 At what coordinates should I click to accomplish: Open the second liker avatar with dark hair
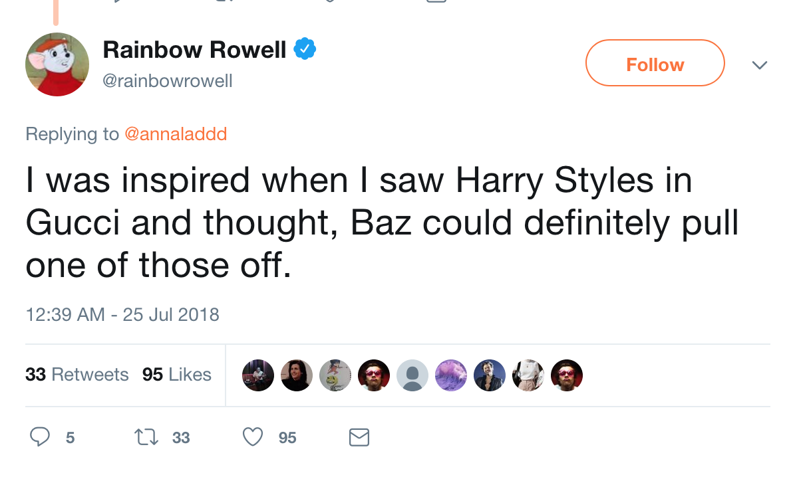[x=296, y=375]
